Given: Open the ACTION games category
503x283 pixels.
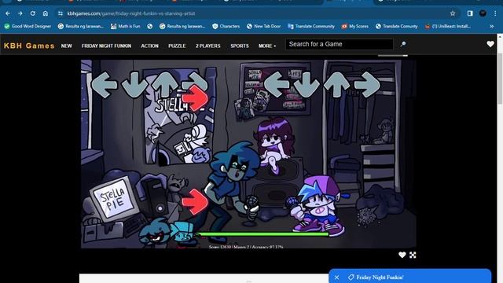Looking at the screenshot, I should 149,46.
